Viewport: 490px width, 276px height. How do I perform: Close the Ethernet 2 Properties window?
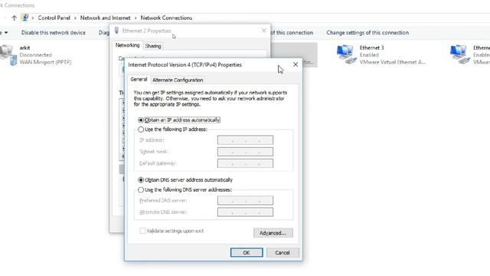tap(263, 31)
